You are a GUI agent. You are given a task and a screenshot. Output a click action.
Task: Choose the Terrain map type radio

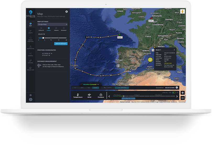(56, 28)
